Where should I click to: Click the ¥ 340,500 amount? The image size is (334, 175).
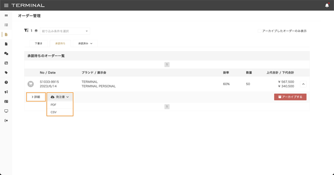pyautogui.click(x=286, y=86)
